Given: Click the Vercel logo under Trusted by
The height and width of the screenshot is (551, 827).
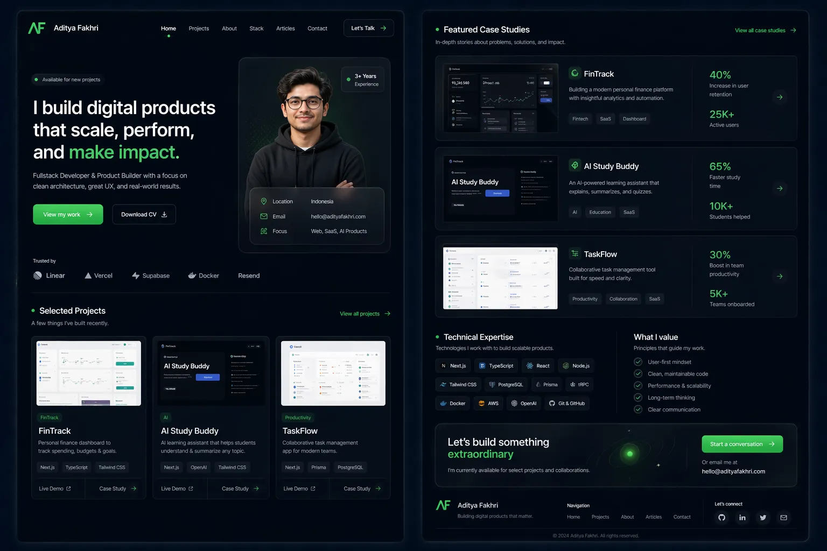Looking at the screenshot, I should coord(88,275).
